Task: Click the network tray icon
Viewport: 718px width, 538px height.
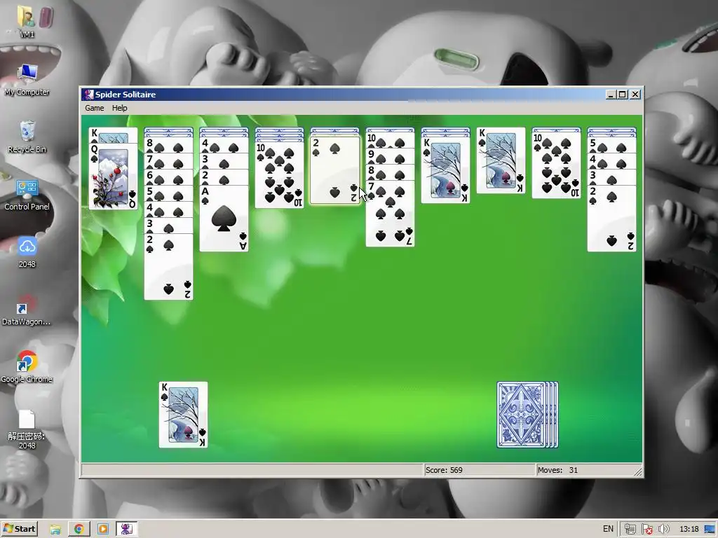Action: coord(630,530)
